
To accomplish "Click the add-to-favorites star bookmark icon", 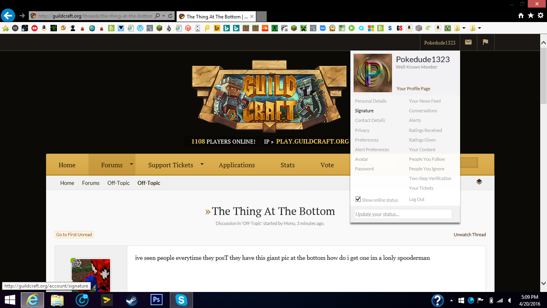I will 6,28.
